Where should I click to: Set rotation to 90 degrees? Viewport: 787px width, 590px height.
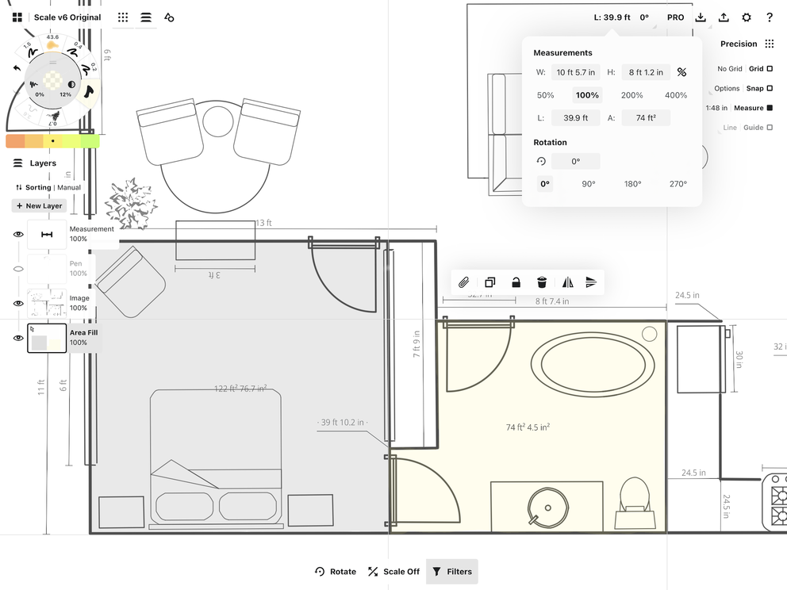point(588,183)
